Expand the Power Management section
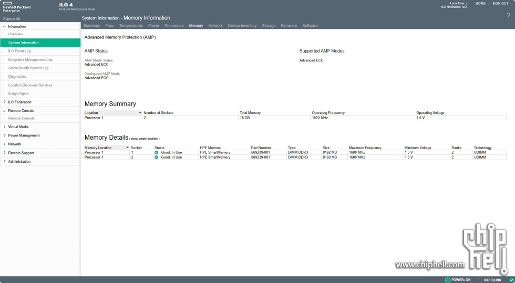515x283 pixels. [4, 135]
